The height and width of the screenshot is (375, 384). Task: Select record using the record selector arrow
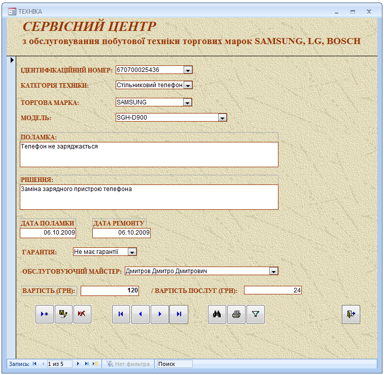(12, 60)
